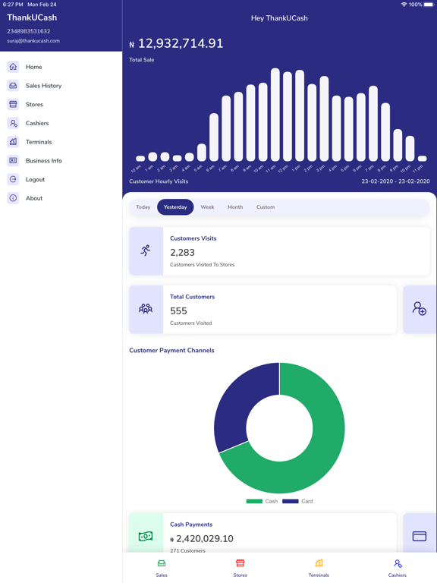
Task: Click the Total Customers card title
Action: pyautogui.click(x=193, y=297)
